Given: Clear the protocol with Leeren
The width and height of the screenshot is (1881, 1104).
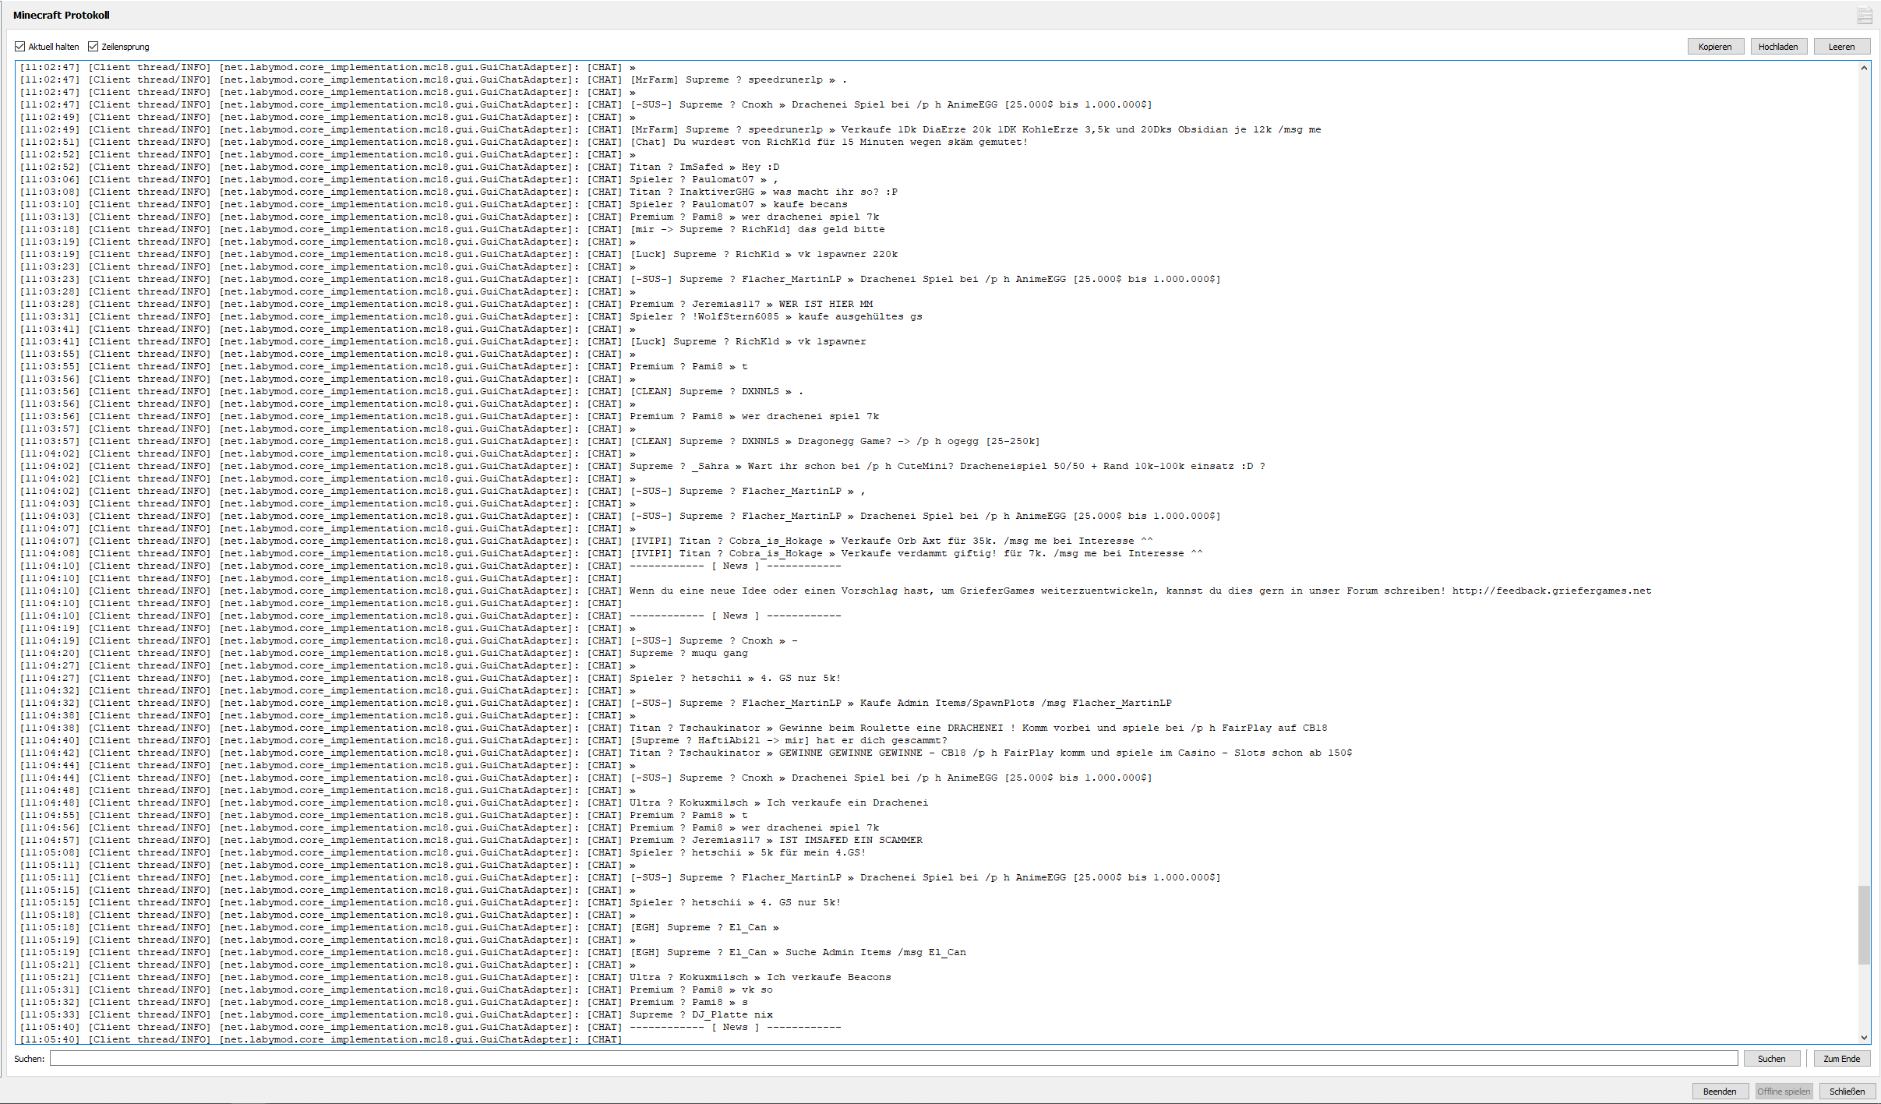Looking at the screenshot, I should tap(1841, 47).
